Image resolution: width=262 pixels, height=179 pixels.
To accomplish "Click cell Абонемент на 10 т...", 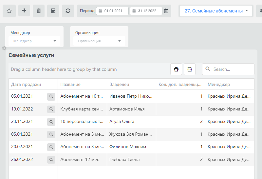I will (83, 96).
